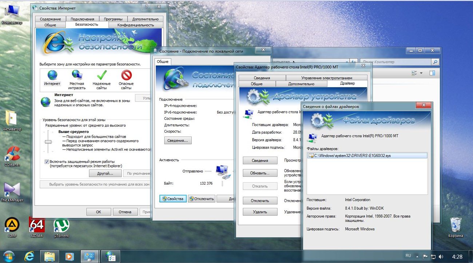Open the Программы tab
473x263 pixels.
pos(113,19)
